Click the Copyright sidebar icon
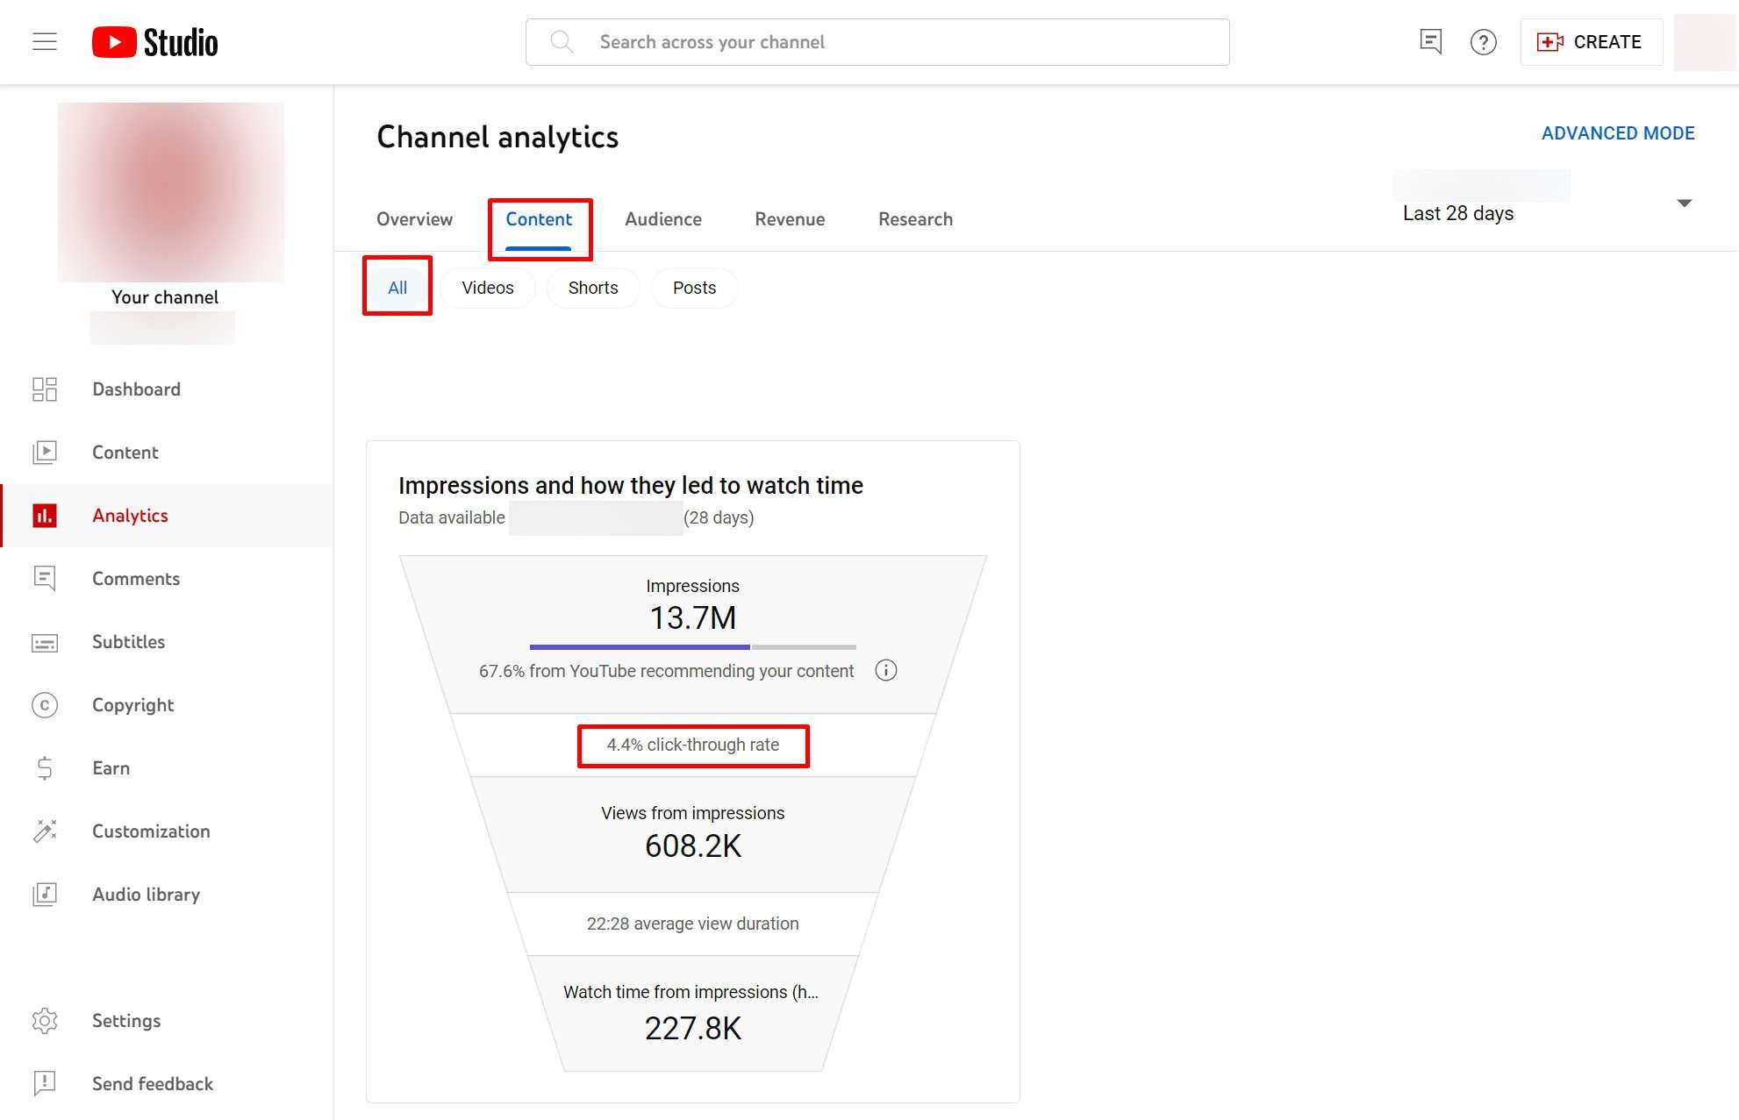 pyautogui.click(x=45, y=705)
